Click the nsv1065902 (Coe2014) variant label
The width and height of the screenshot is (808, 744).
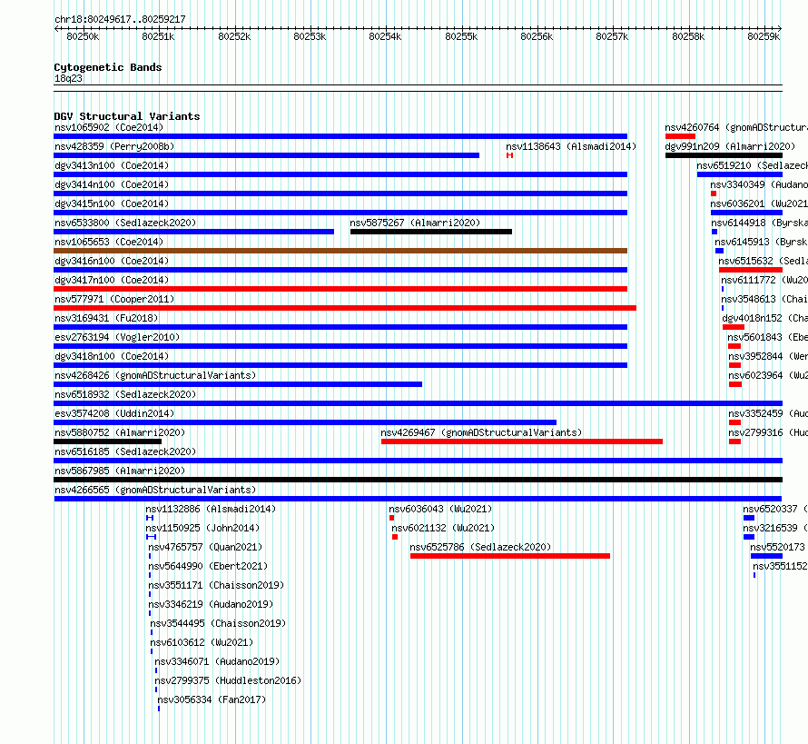point(109,127)
